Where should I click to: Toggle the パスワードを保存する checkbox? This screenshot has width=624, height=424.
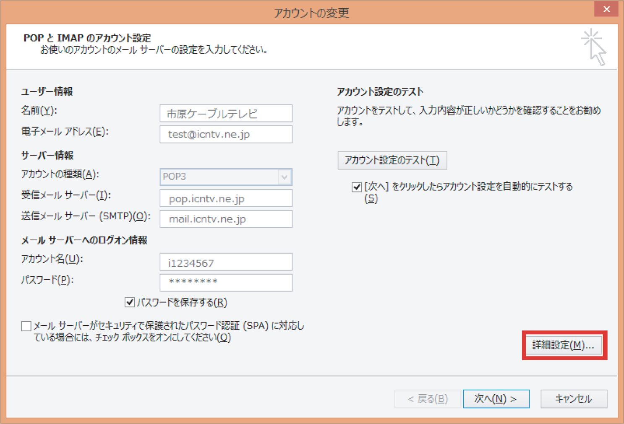130,302
